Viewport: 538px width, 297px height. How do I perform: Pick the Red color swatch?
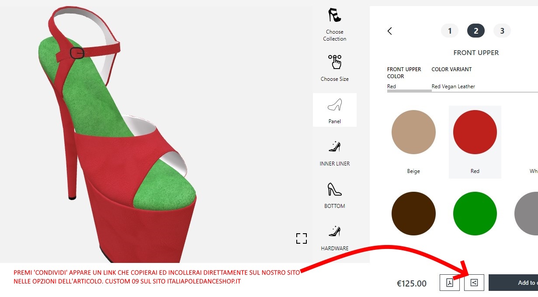(x=475, y=132)
